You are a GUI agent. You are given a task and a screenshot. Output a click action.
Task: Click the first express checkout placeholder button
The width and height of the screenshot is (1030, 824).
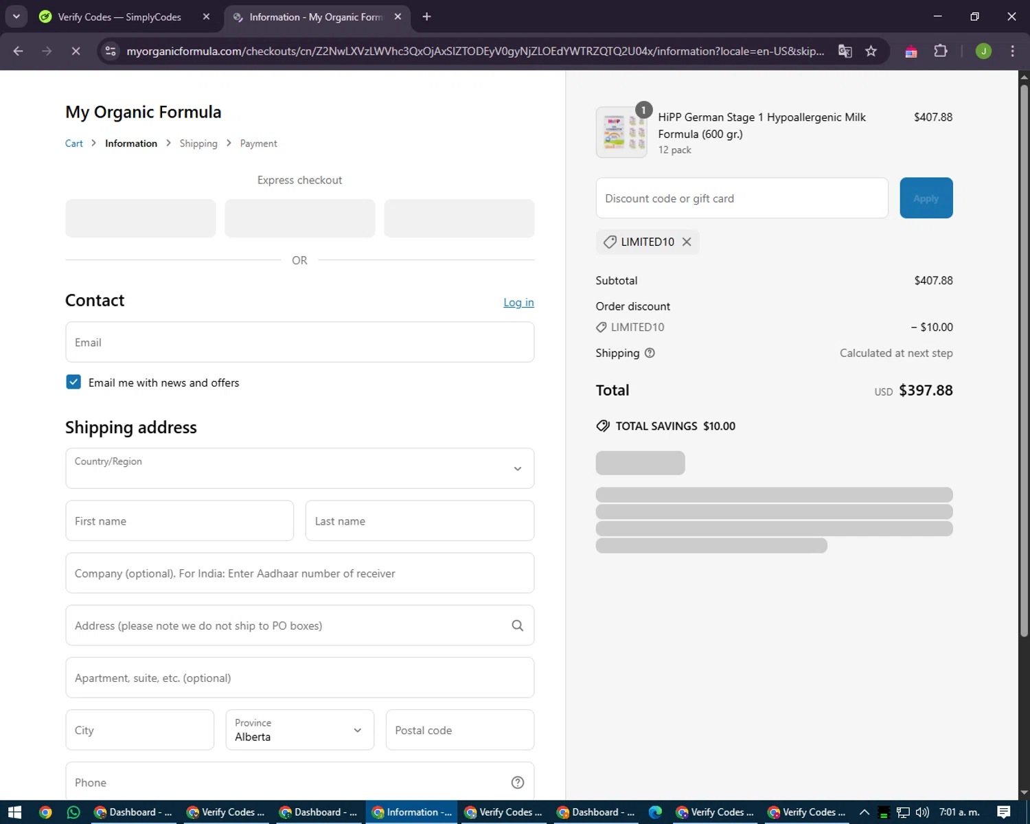click(x=141, y=218)
